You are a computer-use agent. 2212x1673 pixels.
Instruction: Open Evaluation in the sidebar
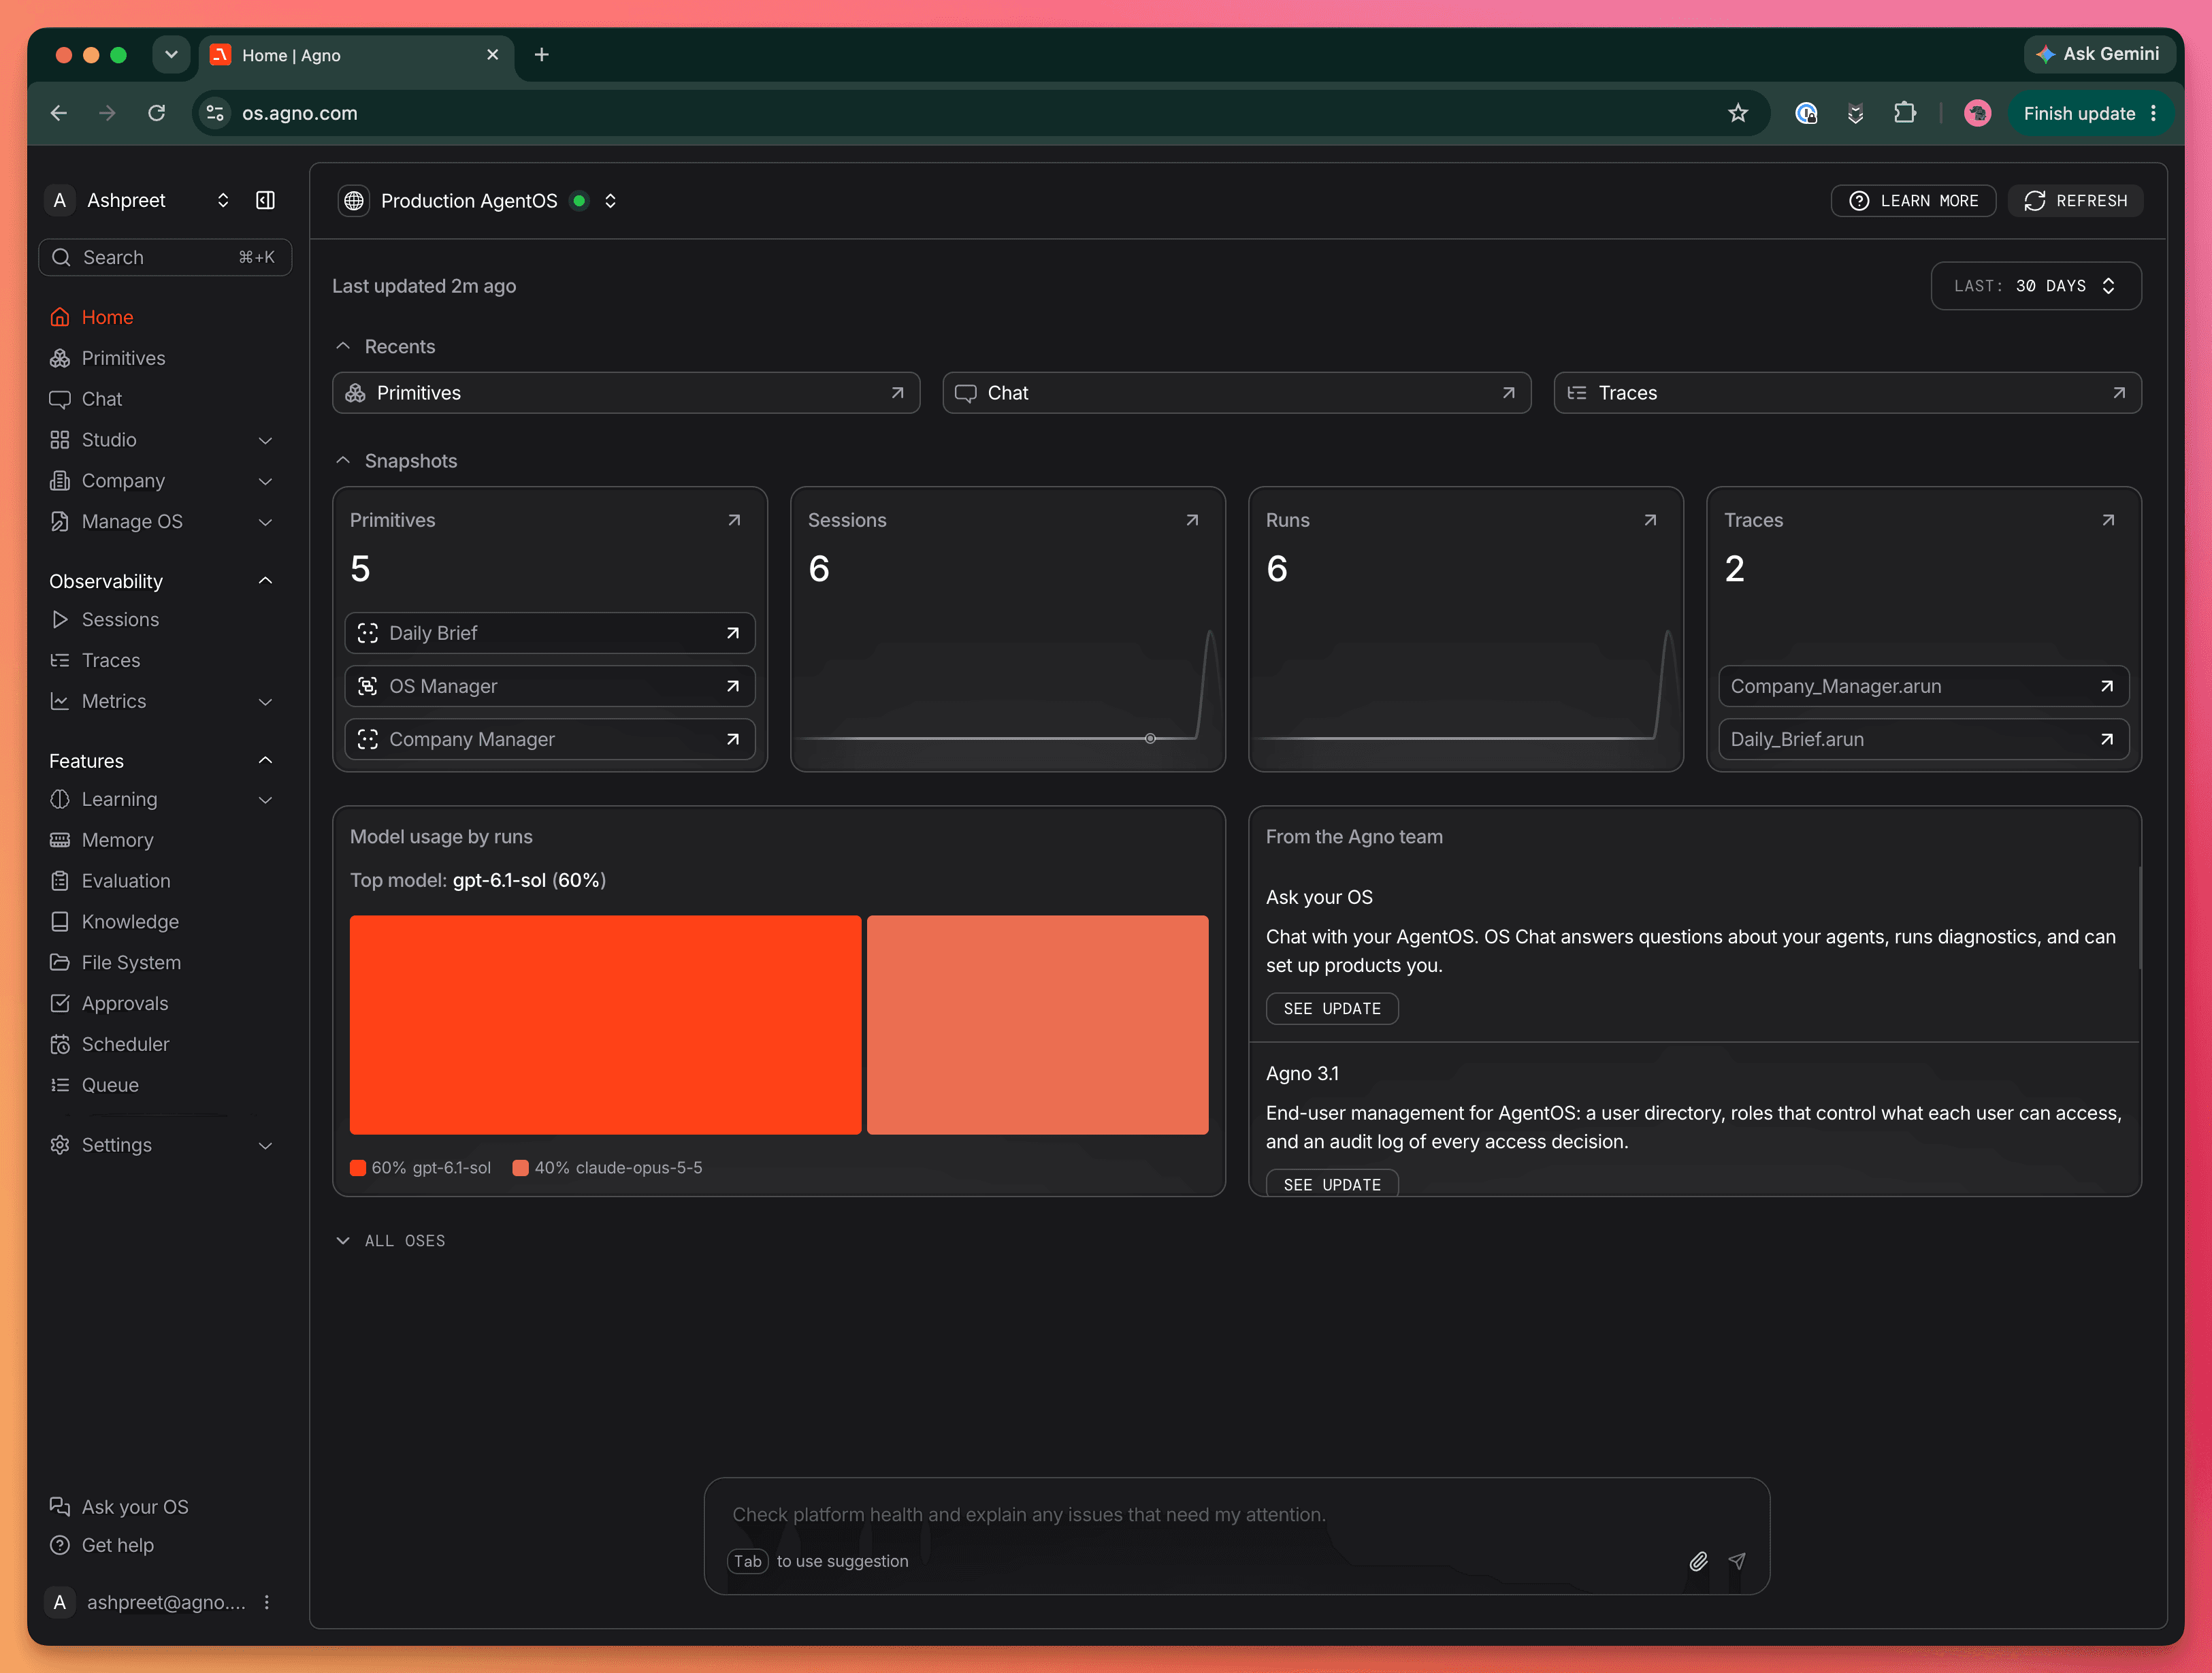pyautogui.click(x=164, y=881)
